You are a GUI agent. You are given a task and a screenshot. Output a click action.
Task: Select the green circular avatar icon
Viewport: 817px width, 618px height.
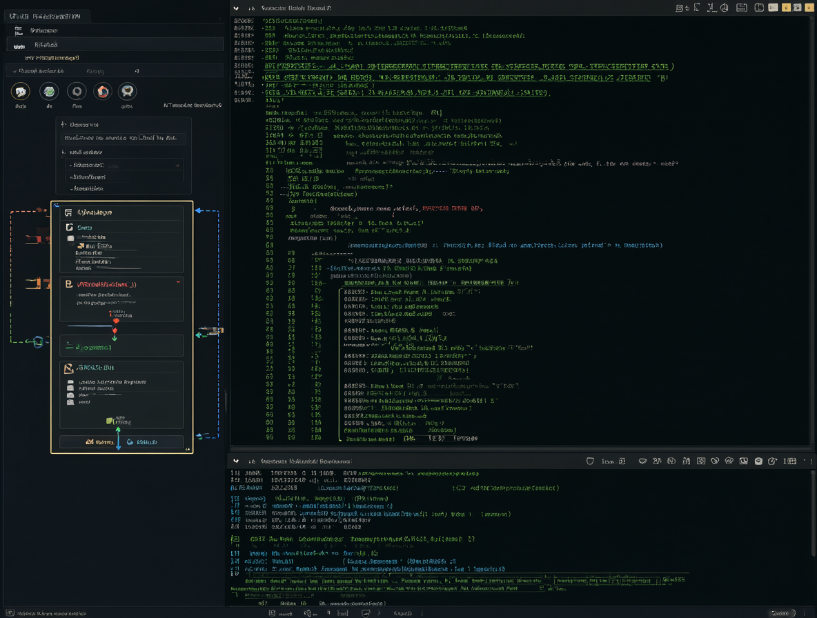(x=49, y=92)
